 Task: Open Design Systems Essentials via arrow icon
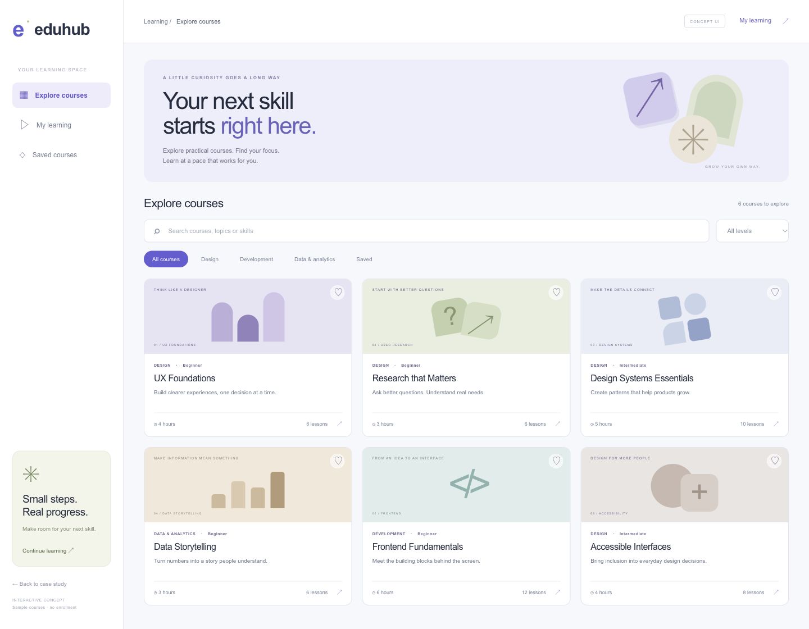pos(776,424)
